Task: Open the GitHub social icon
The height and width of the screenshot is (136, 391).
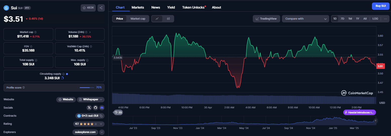Action: point(95,108)
